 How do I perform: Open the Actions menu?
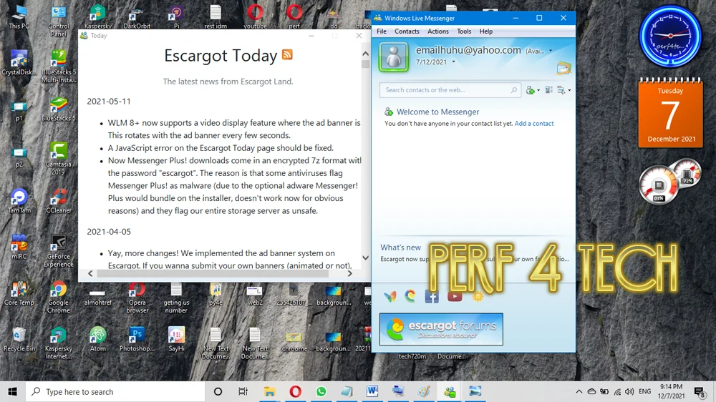[438, 31]
